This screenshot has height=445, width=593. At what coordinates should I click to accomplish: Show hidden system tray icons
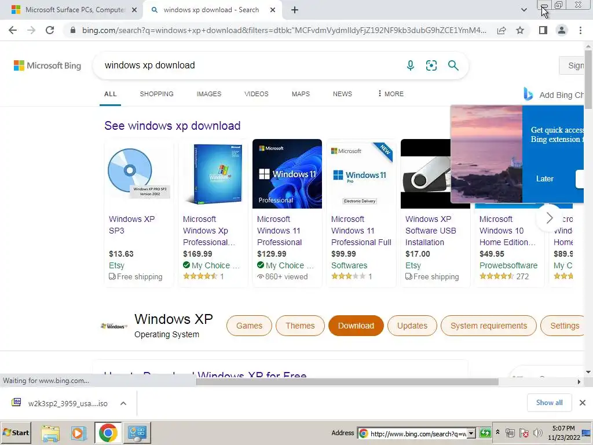tap(497, 432)
